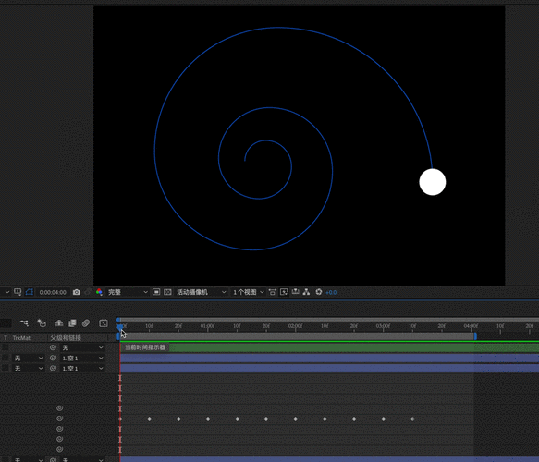
Task: Open the composition mini-flowchart in the timeline
Action: pyautogui.click(x=24, y=322)
